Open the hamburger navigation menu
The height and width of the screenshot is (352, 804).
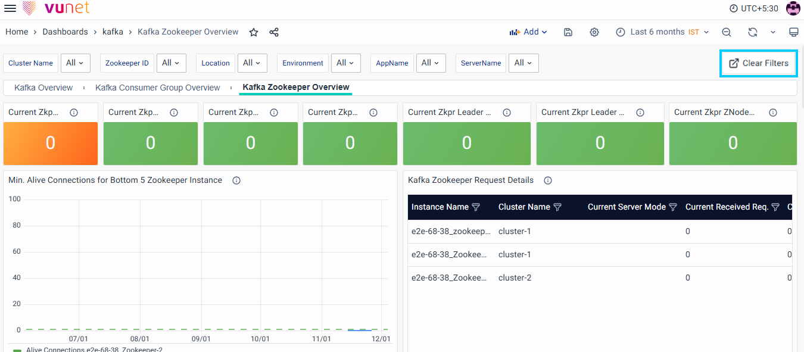coord(10,8)
